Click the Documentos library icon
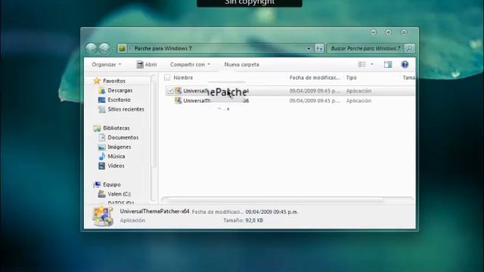The width and height of the screenshot is (484, 272). 101,138
